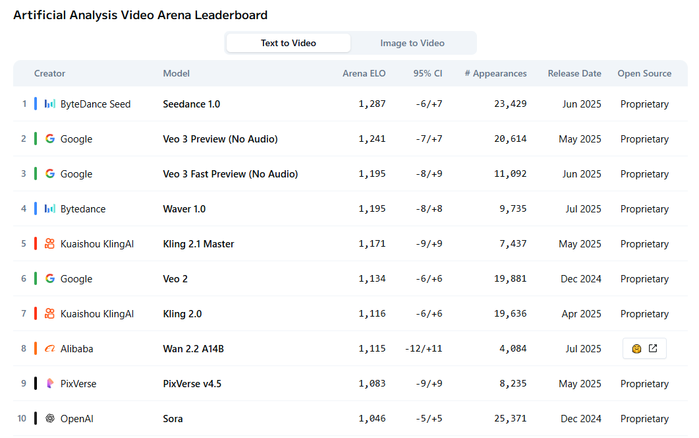Click the OpenAI logo icon
The height and width of the screenshot is (438, 699).
(50, 419)
